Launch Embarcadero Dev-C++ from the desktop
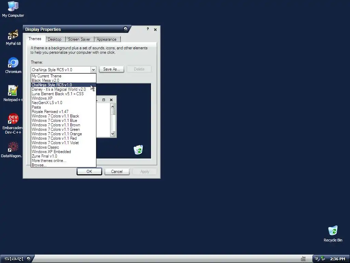 [13, 124]
